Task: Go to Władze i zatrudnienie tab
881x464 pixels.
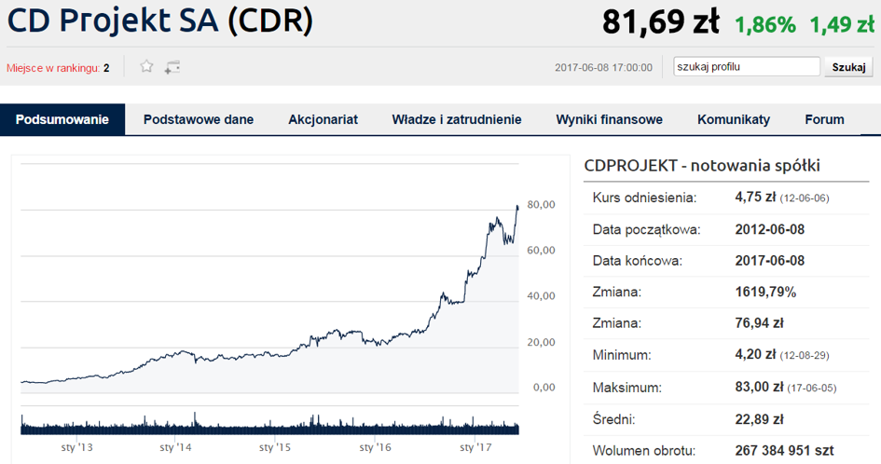Action: coord(457,119)
